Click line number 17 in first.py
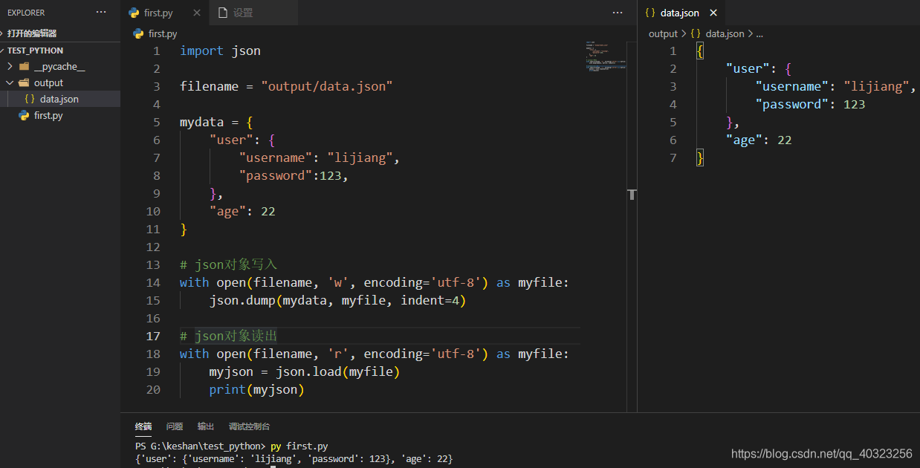The height and width of the screenshot is (468, 920). (x=153, y=336)
